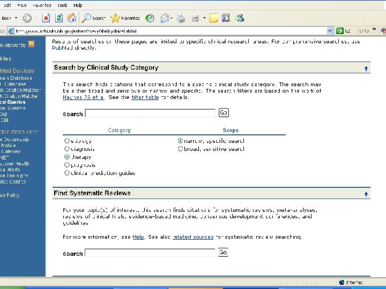The image size is (386, 289).
Task: Open the Edit button dropdown arrow
Action: 204,18
